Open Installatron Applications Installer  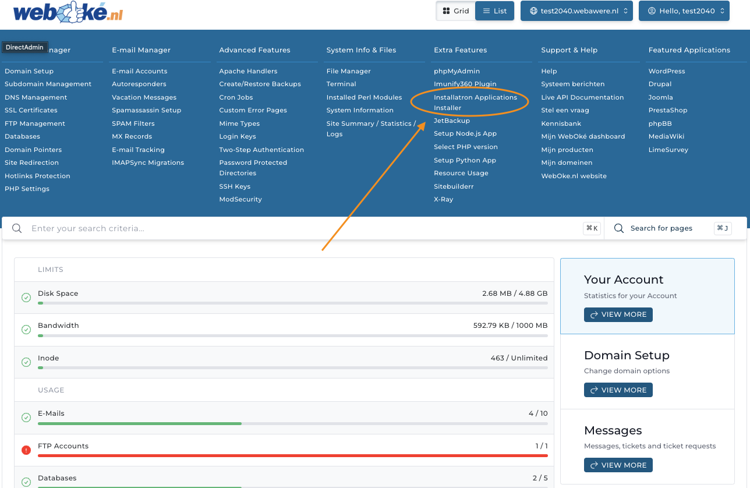[x=475, y=102]
